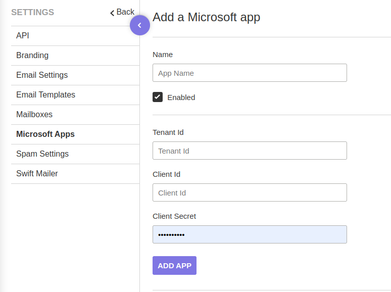Focus the Client Id input field
Viewport: 391px width, 292px height.
click(x=250, y=192)
